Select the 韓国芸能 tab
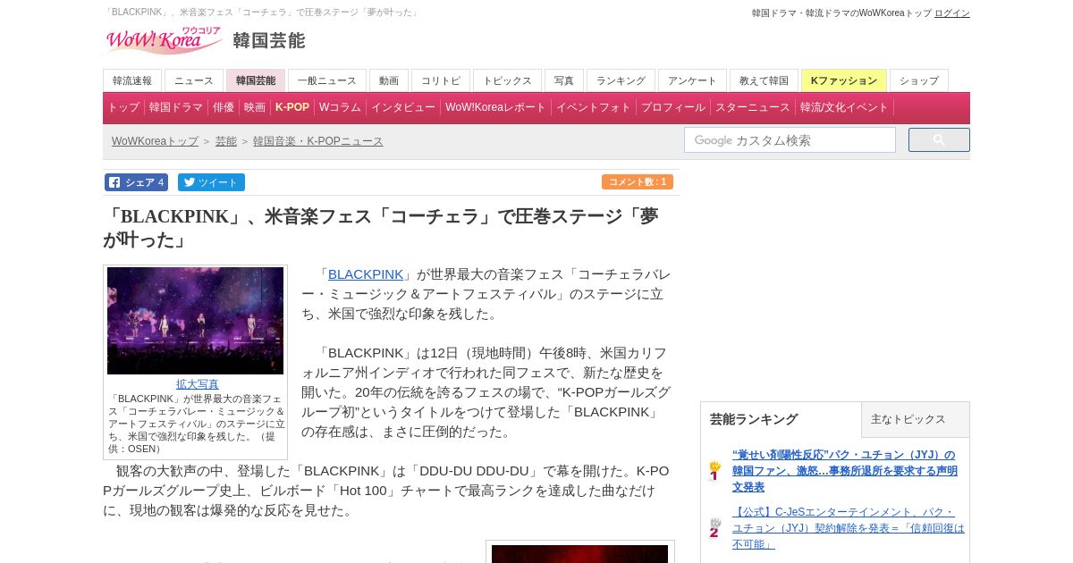The width and height of the screenshot is (1073, 563). pyautogui.click(x=256, y=80)
